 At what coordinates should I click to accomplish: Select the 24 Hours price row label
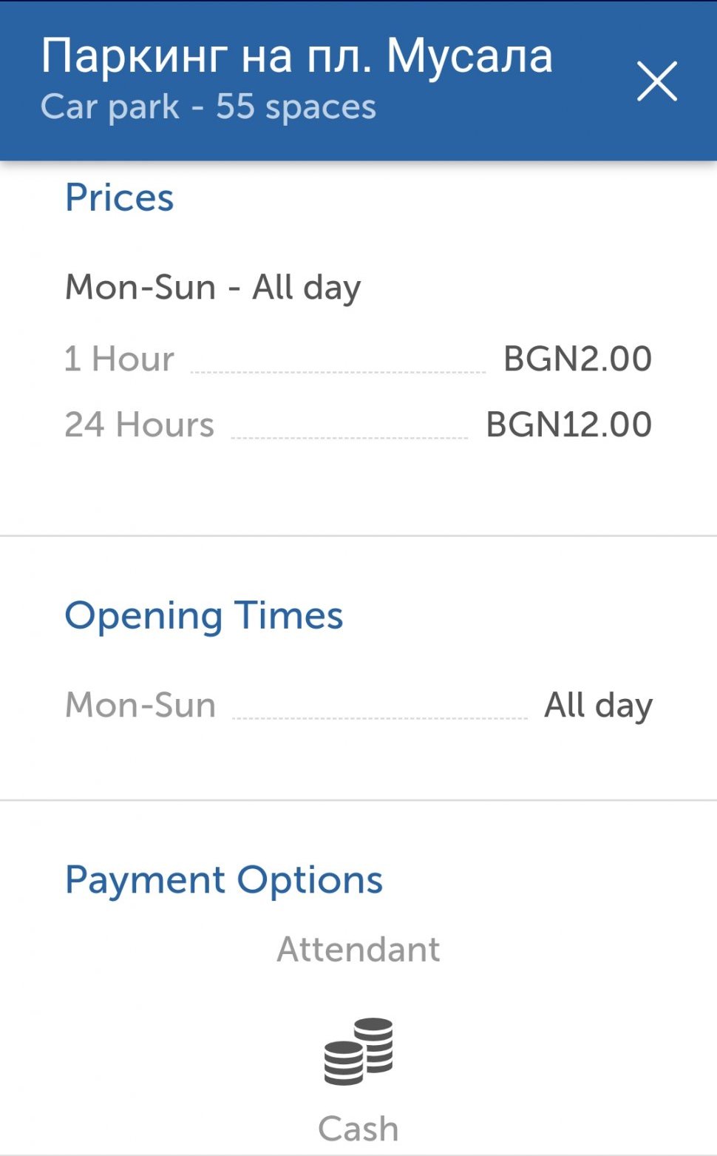pyautogui.click(x=140, y=425)
